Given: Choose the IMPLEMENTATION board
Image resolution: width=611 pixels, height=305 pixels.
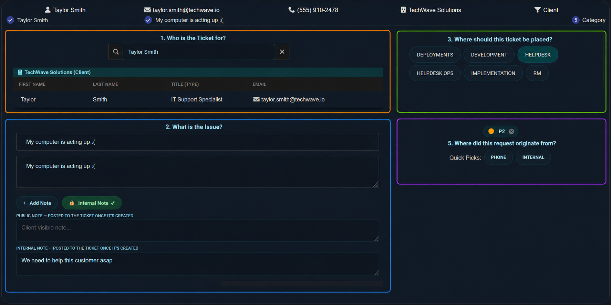Looking at the screenshot, I should pyautogui.click(x=493, y=73).
